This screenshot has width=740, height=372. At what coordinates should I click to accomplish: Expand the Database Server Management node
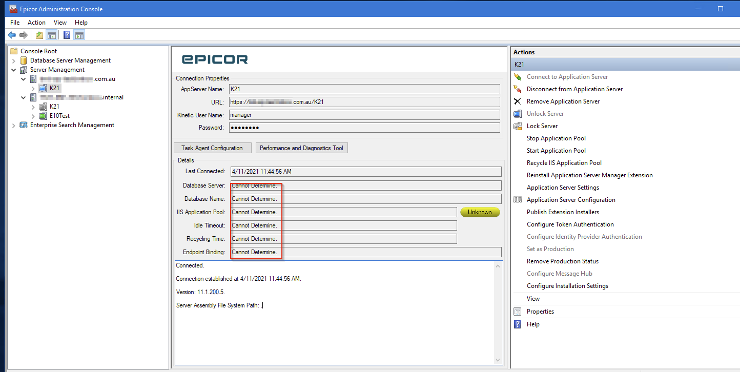tap(14, 60)
